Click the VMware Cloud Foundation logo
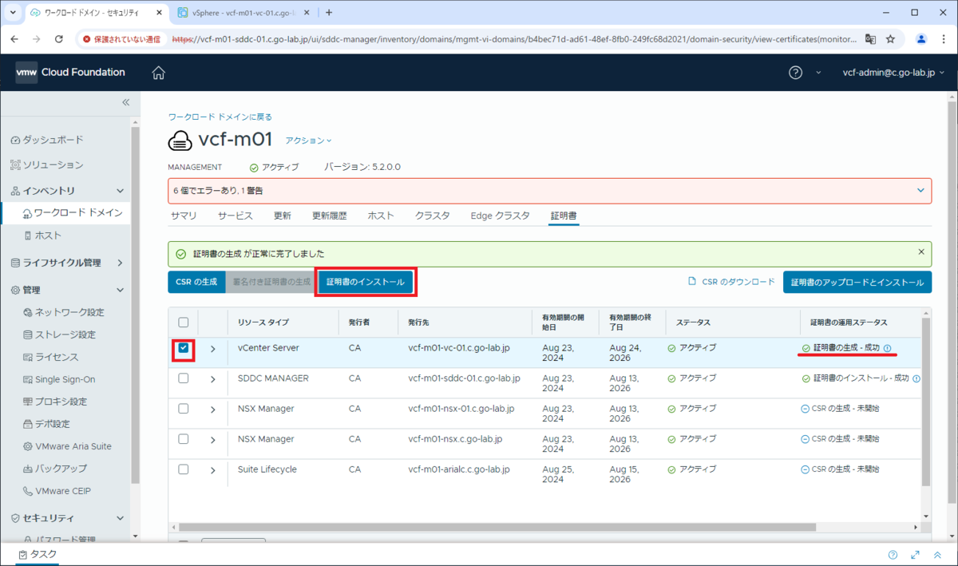Screen dimensions: 958x566 point(70,73)
